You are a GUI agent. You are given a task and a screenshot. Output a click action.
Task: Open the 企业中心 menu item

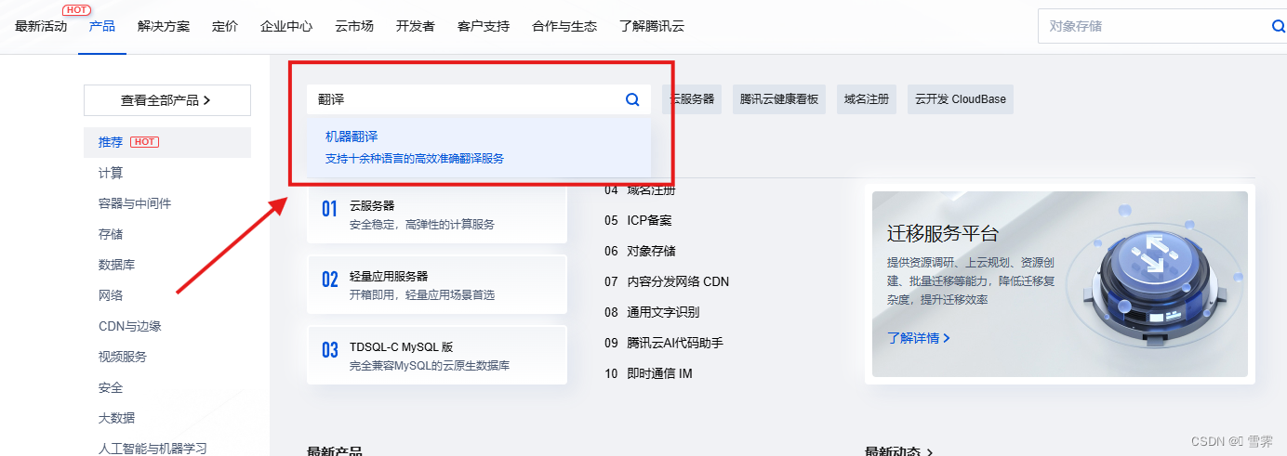click(x=286, y=26)
